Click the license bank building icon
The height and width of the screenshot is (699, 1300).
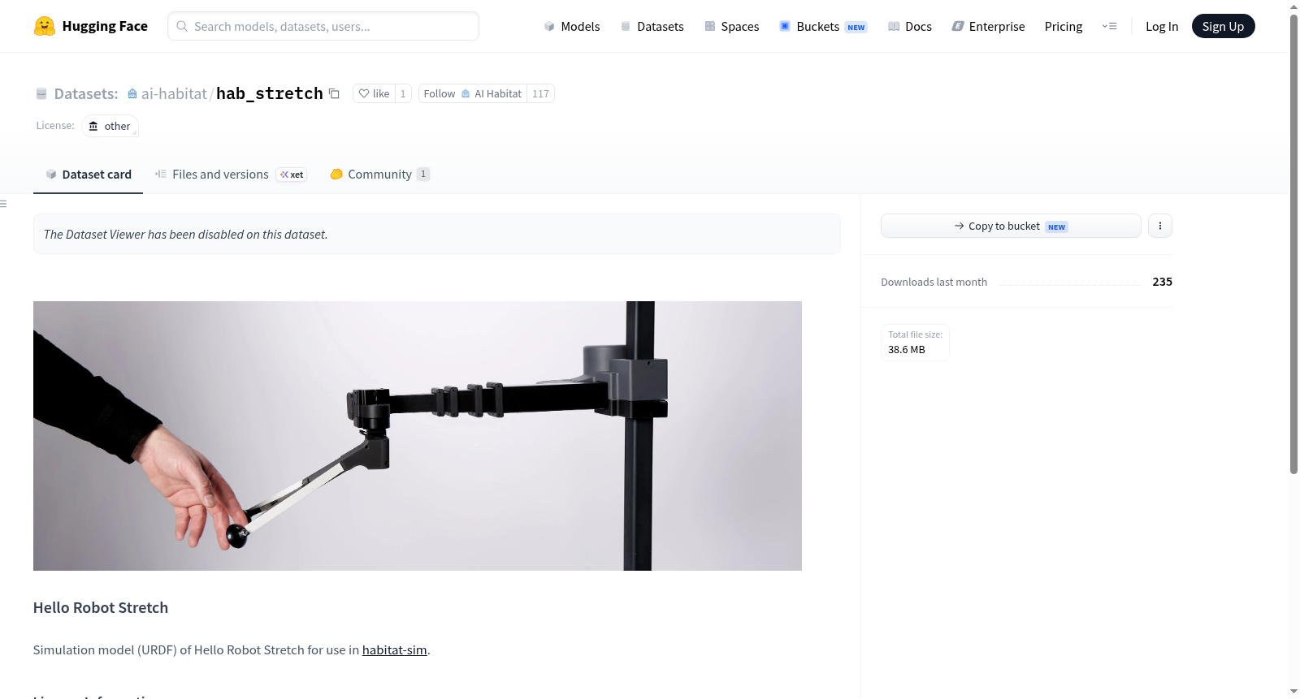[x=93, y=126]
